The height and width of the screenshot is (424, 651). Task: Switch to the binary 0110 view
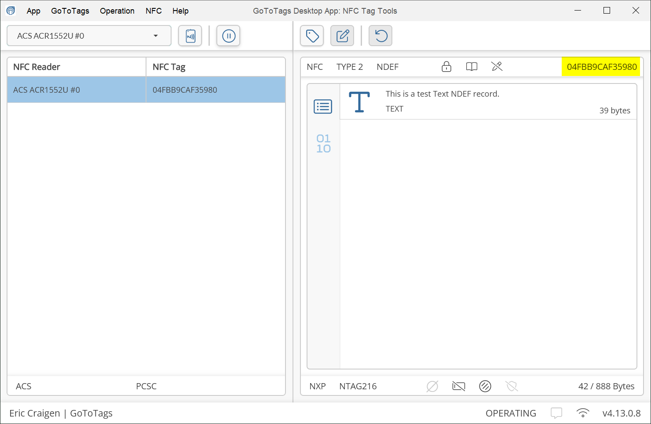pos(323,144)
